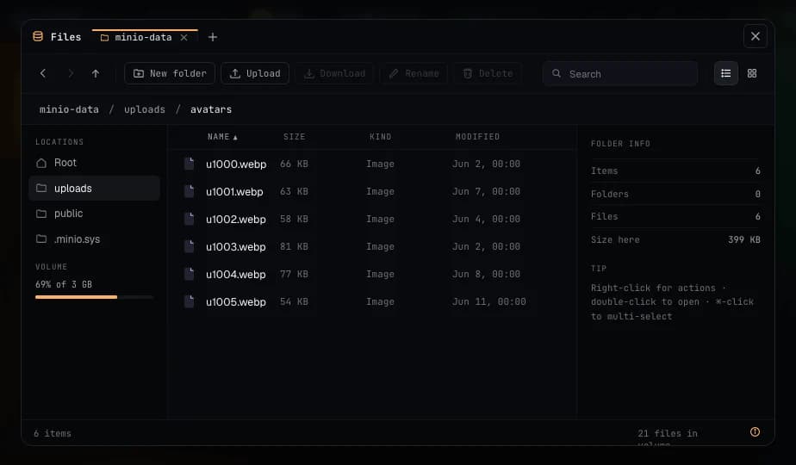The image size is (796, 465).
Task: Click the file icon for u1002.webp
Action: tap(190, 219)
